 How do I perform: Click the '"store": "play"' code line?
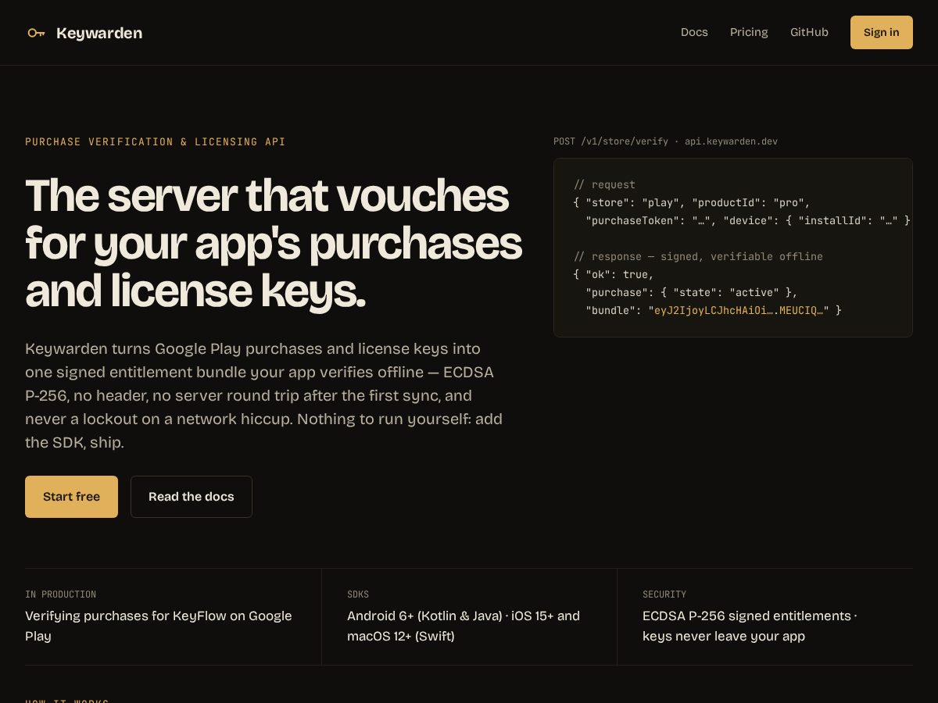pyautogui.click(x=692, y=202)
